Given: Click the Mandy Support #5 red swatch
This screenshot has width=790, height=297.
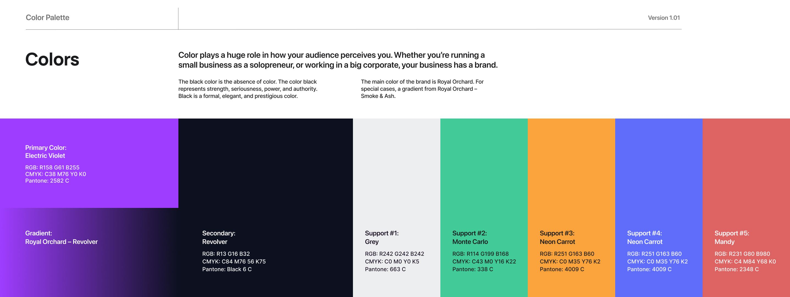Looking at the screenshot, I should (746, 208).
